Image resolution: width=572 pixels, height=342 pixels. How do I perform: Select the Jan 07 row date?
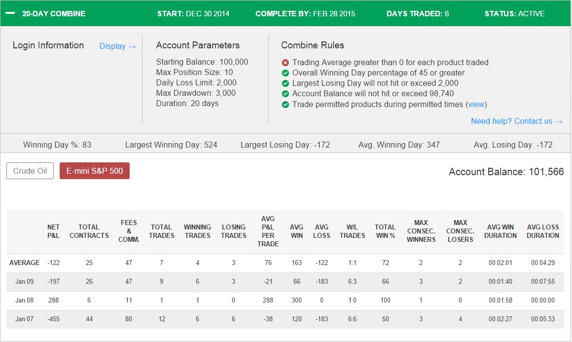click(25, 319)
